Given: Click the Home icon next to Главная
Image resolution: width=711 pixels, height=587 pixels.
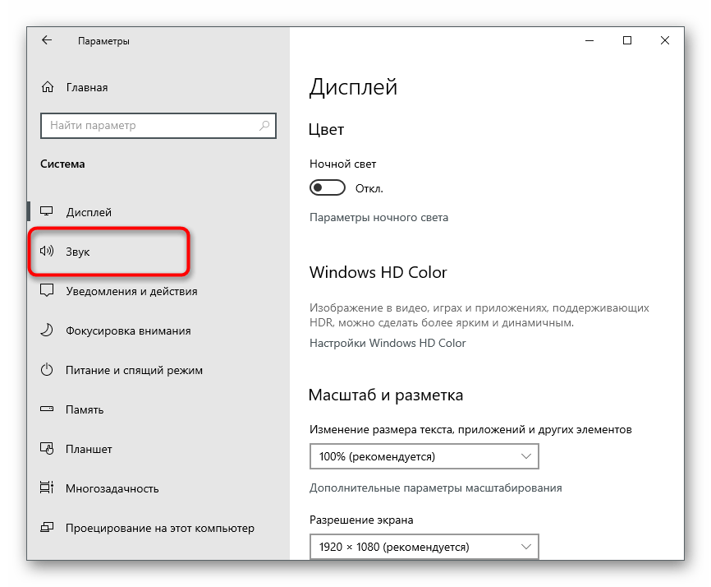Looking at the screenshot, I should pyautogui.click(x=48, y=87).
